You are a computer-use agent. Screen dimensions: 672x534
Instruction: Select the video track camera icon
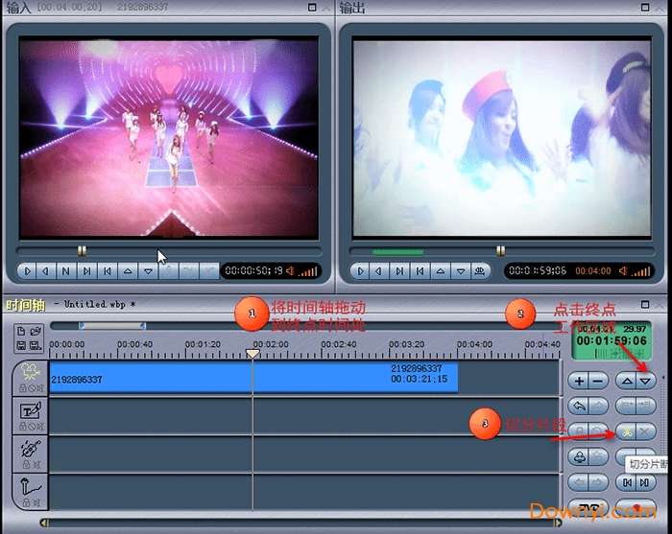pyautogui.click(x=29, y=374)
